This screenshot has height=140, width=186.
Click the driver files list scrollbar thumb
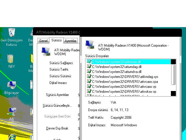(x=174, y=75)
